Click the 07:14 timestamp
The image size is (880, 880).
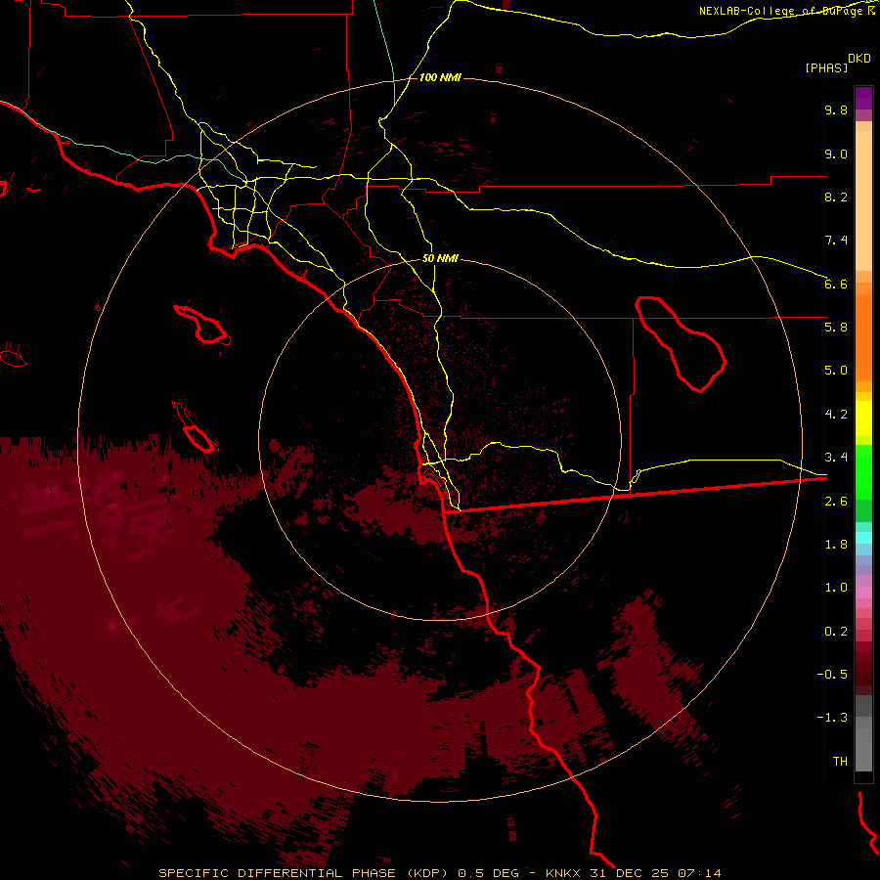tap(699, 873)
